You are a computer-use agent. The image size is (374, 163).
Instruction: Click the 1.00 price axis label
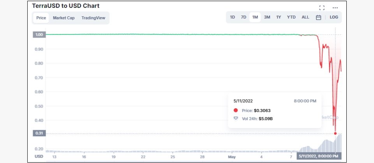pos(39,35)
